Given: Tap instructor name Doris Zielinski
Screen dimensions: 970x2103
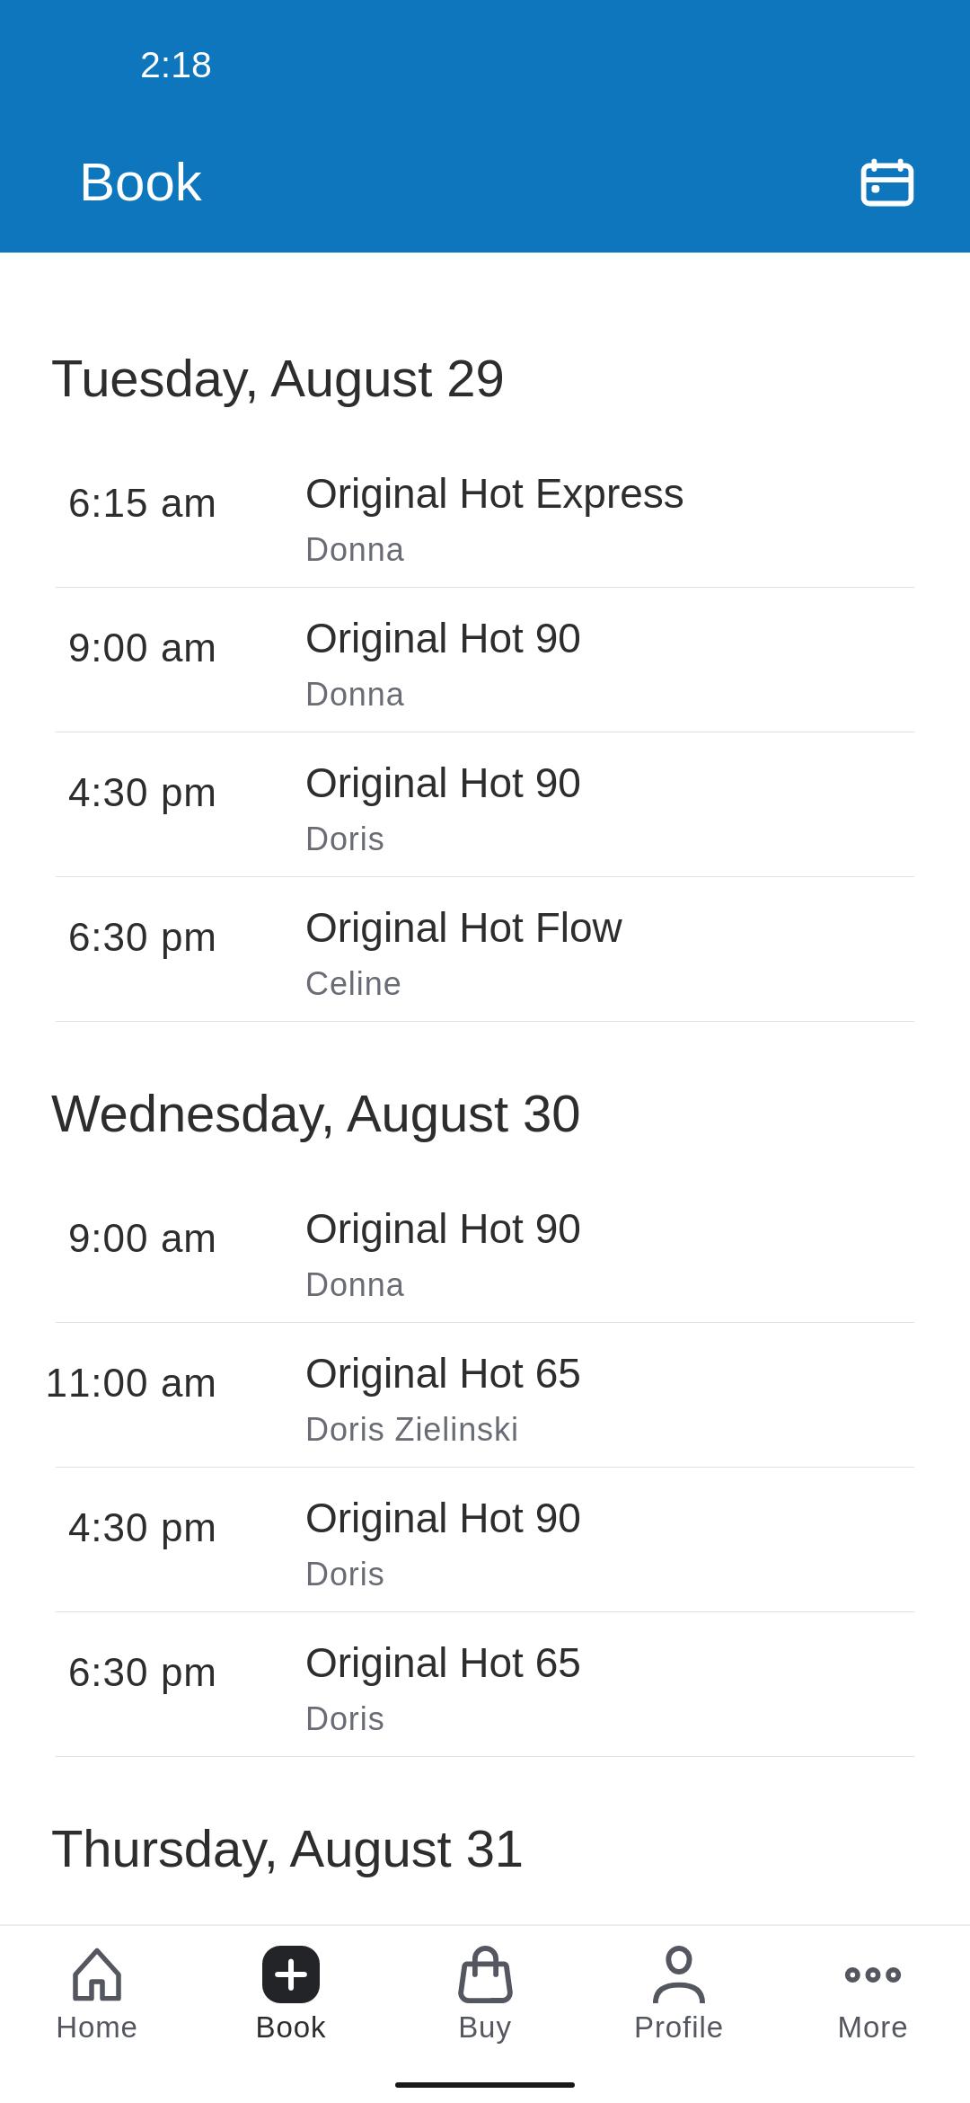Looking at the screenshot, I should [411, 1429].
